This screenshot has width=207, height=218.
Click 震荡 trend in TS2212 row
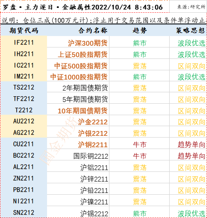click(140, 88)
